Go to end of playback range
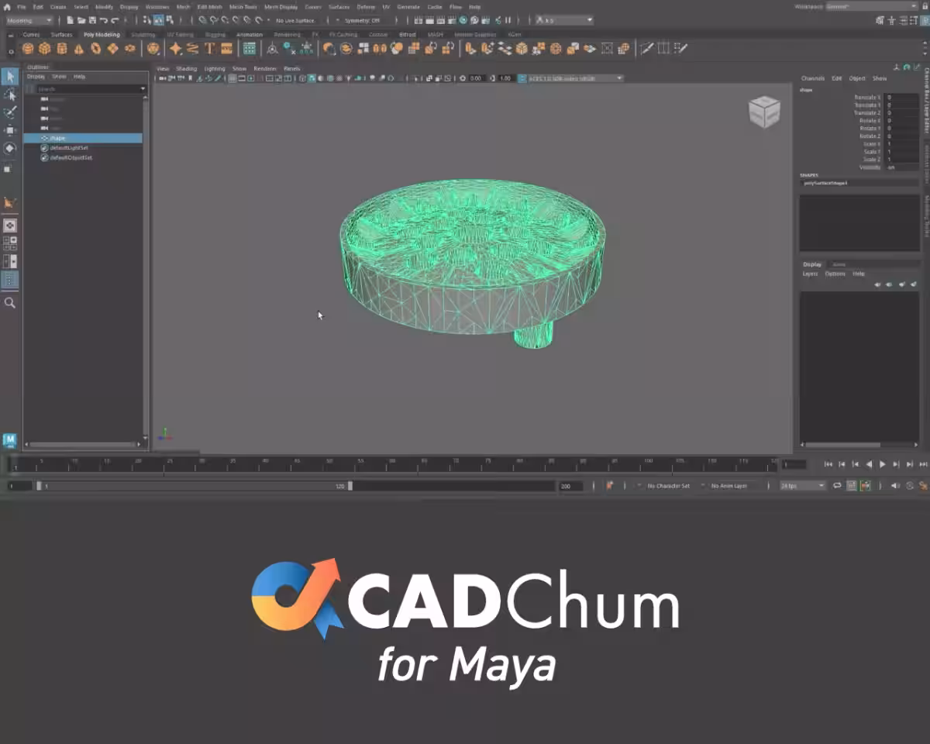 [923, 464]
